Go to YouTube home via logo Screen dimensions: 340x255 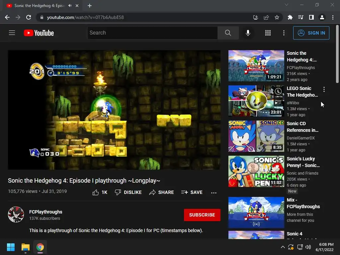tap(39, 33)
